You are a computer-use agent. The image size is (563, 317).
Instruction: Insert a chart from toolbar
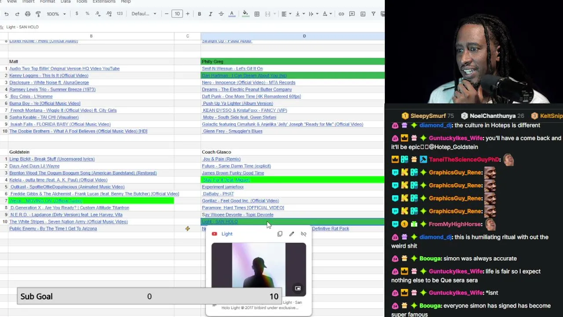pyautogui.click(x=363, y=14)
